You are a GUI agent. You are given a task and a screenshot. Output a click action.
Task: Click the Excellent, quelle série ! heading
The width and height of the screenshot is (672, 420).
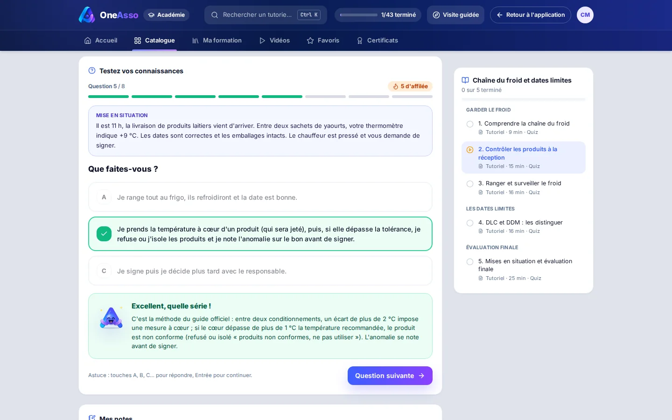[171, 306]
